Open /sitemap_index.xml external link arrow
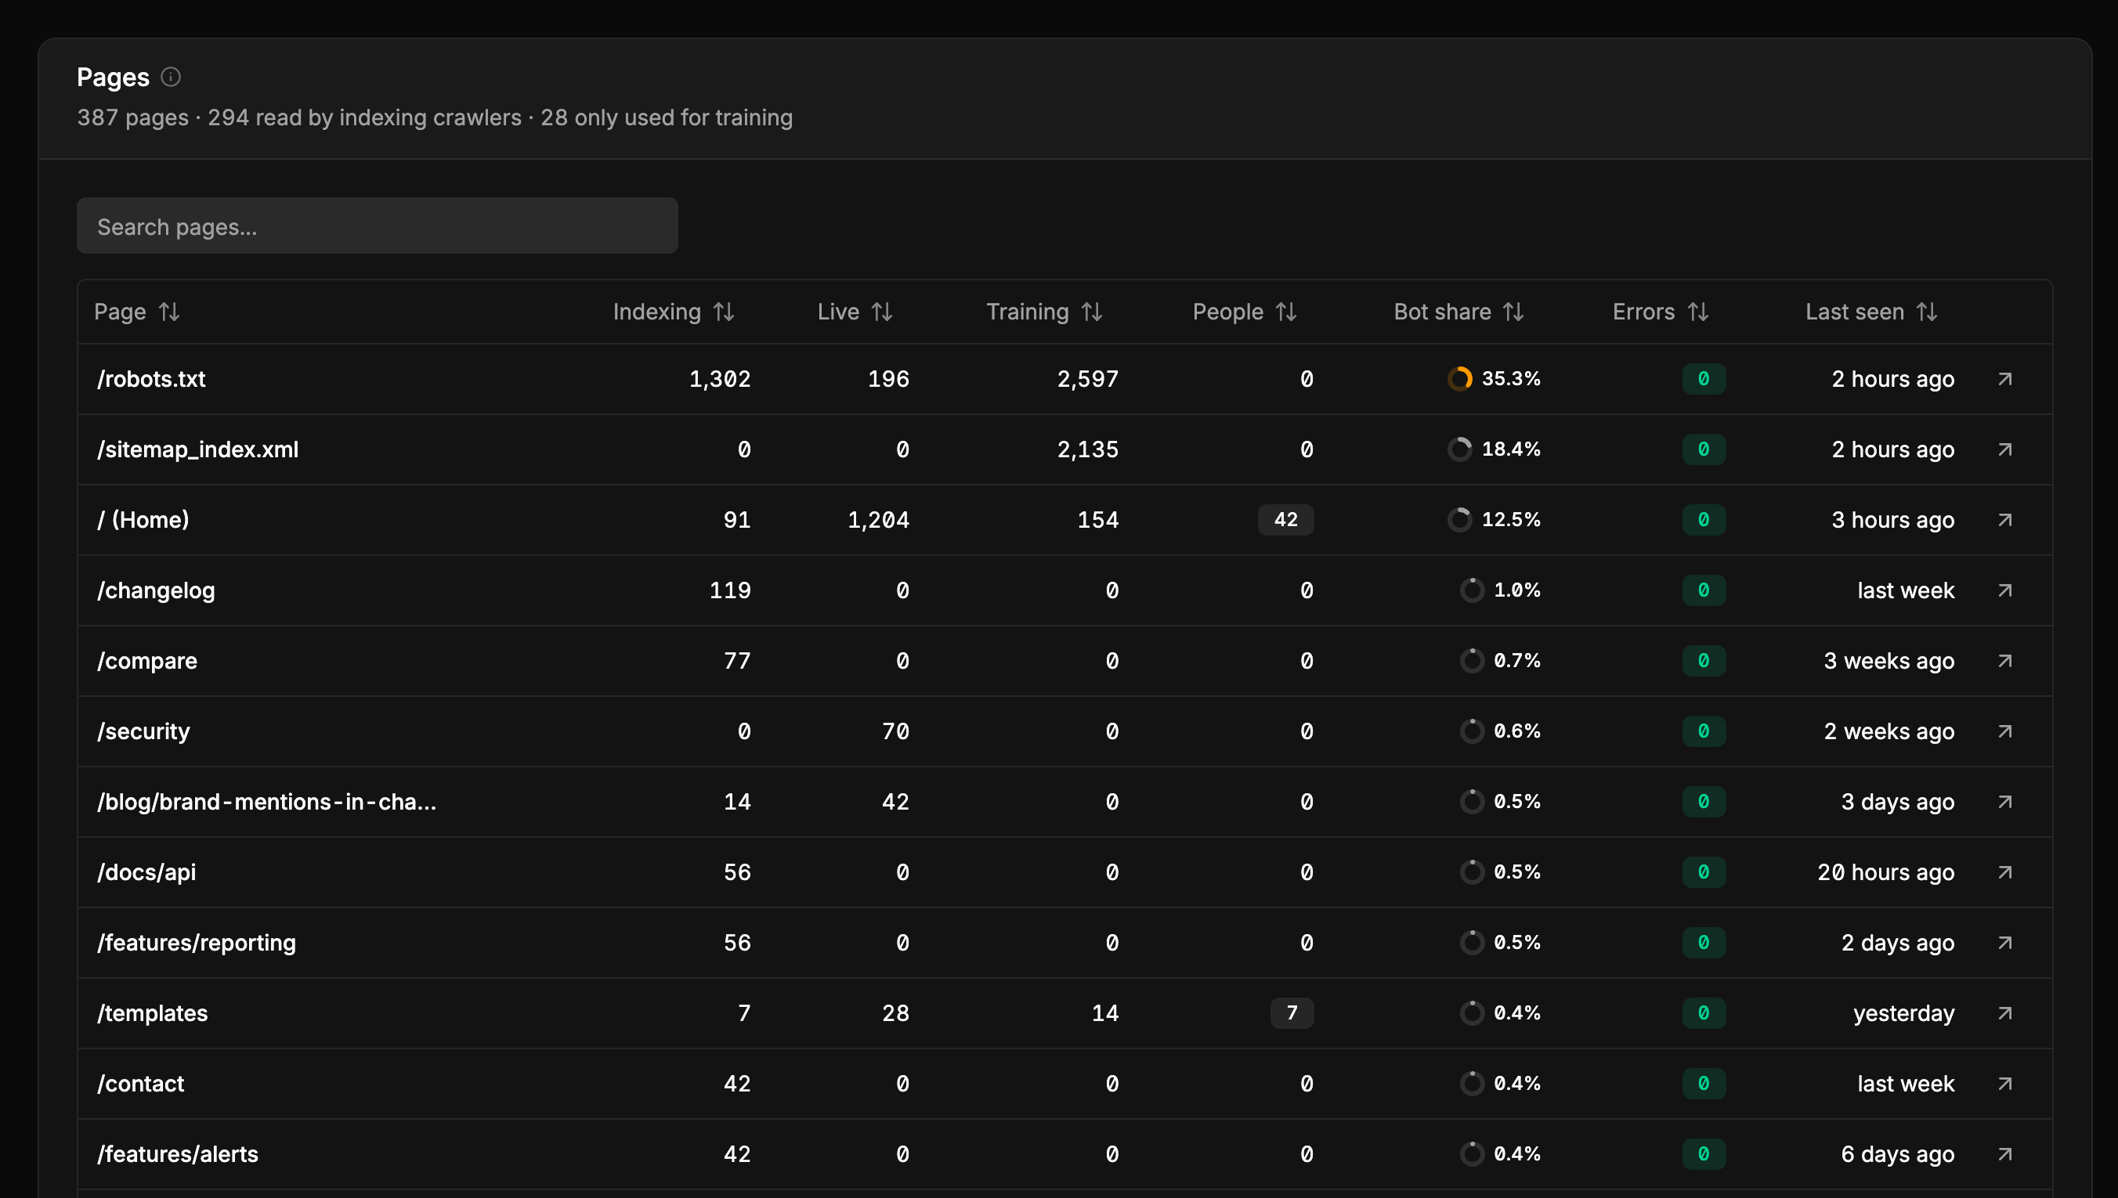This screenshot has height=1198, width=2118. (2005, 449)
